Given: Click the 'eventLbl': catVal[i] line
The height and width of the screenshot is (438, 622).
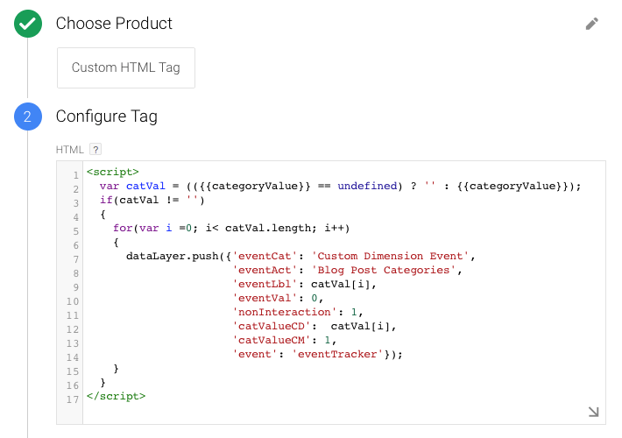Looking at the screenshot, I should click(x=304, y=284).
